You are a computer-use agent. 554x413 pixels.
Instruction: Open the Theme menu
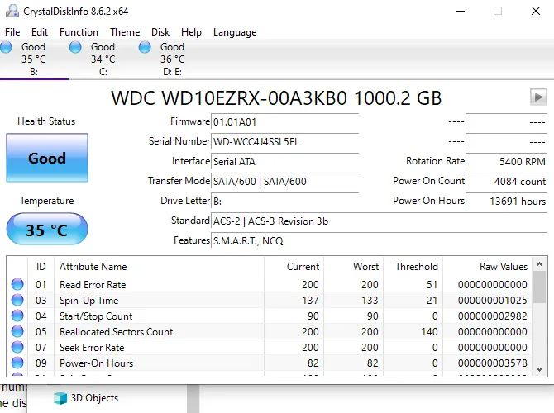pyautogui.click(x=125, y=32)
